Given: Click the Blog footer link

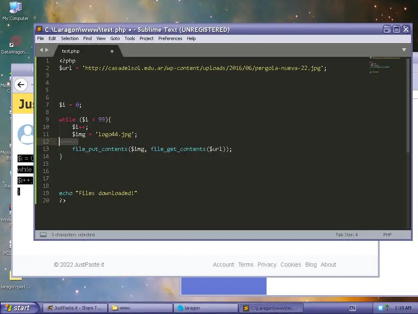Looking at the screenshot, I should (x=311, y=265).
